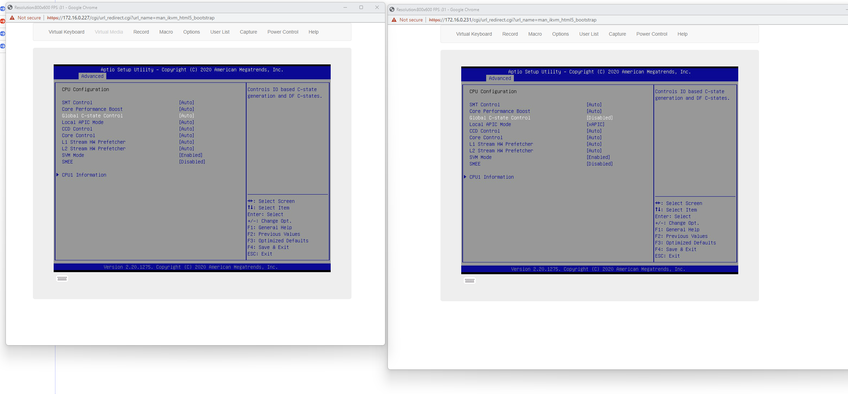Click the globe site icon in left window title

[10, 7]
